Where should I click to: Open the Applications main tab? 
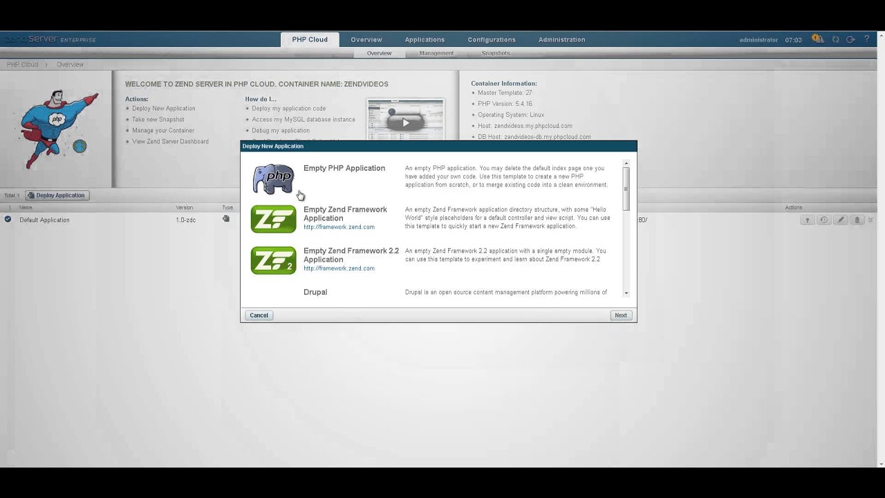click(x=425, y=39)
